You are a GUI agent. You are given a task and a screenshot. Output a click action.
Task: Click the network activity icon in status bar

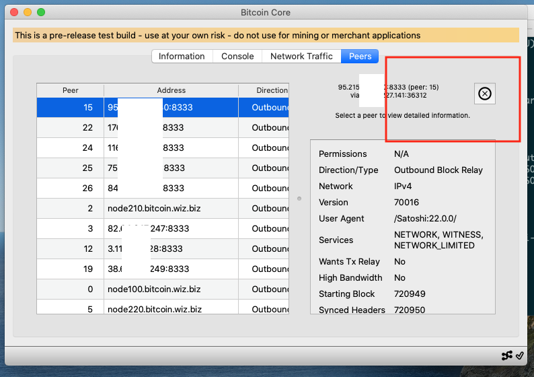[x=506, y=355]
